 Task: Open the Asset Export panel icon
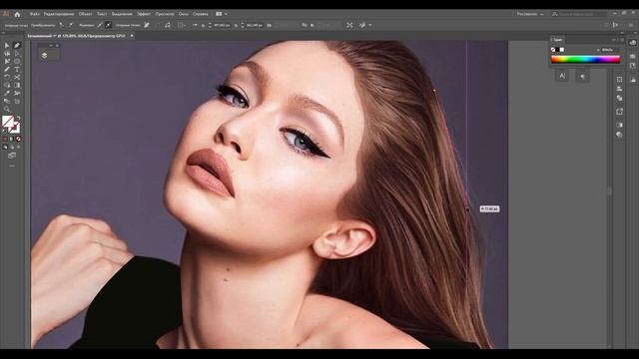pos(619,112)
